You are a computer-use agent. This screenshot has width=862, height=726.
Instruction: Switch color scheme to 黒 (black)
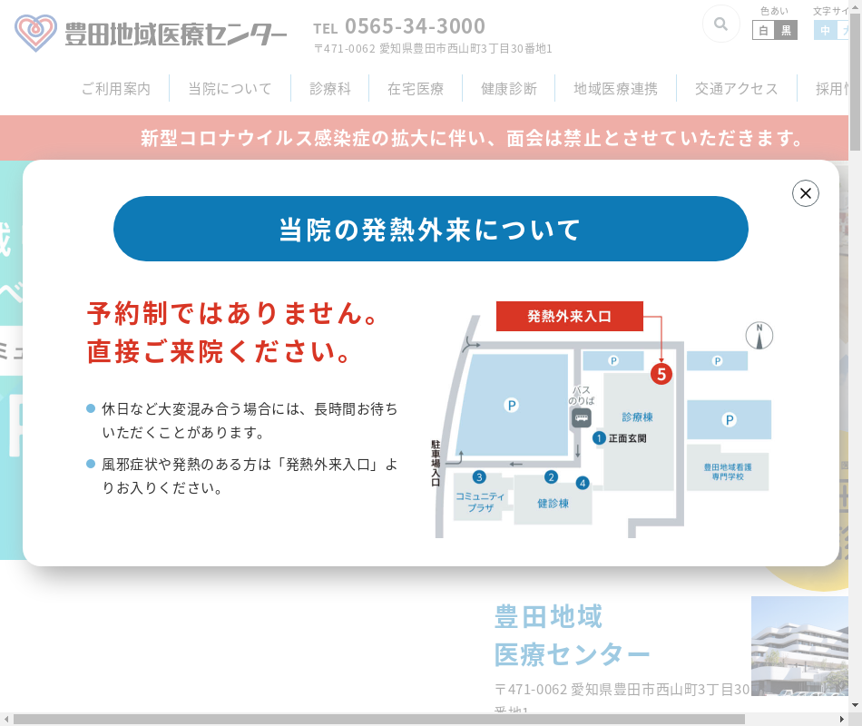pyautogui.click(x=786, y=31)
